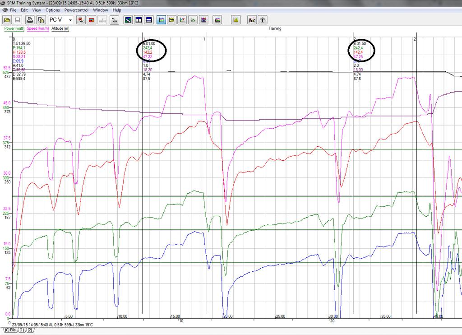Open the Window menu

click(101, 10)
